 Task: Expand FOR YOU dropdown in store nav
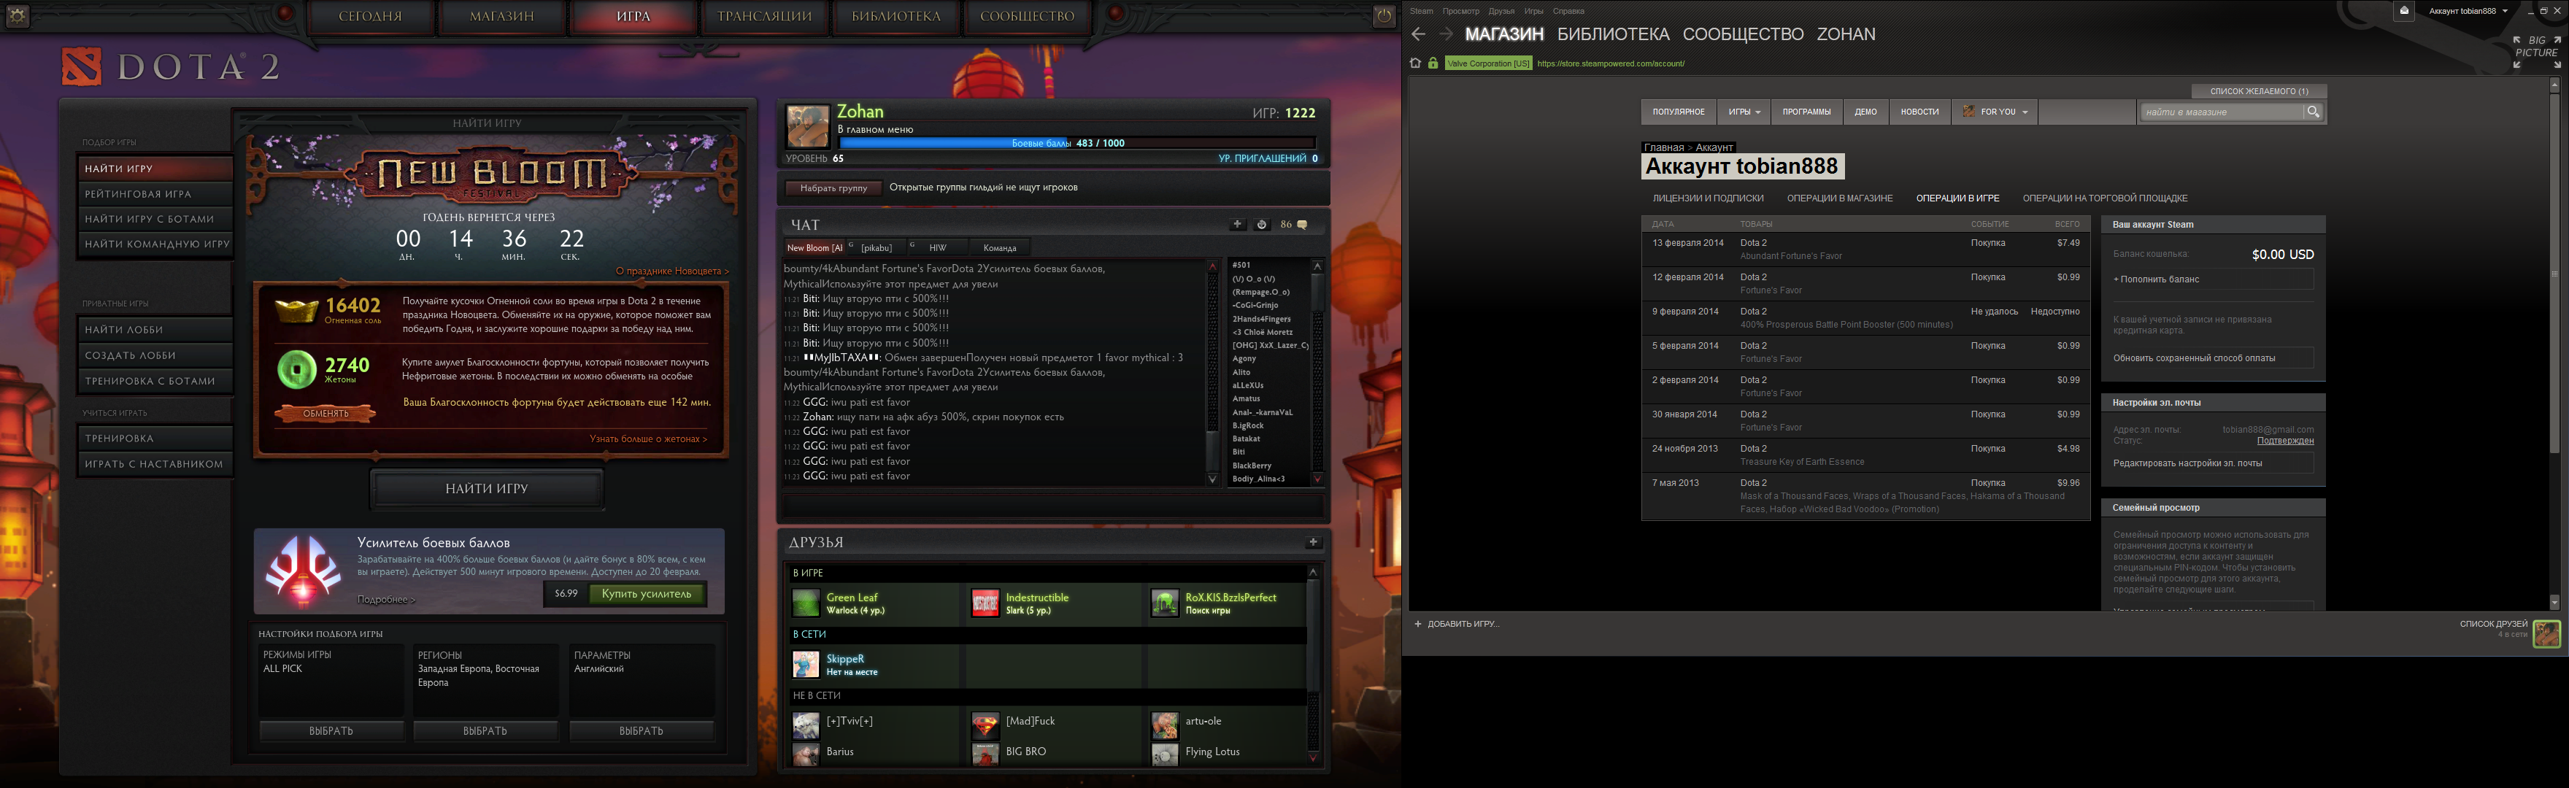click(x=1995, y=112)
